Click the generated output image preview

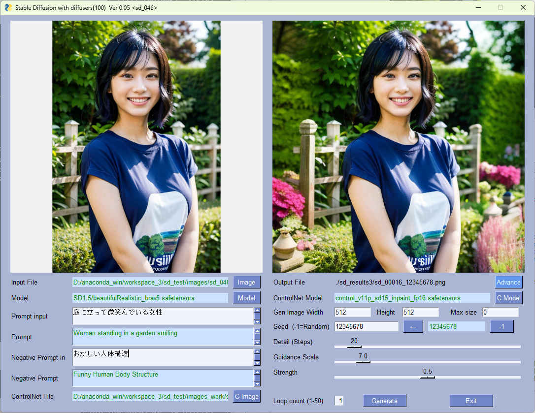click(398, 147)
